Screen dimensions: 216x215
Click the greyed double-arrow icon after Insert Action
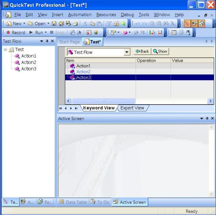point(136,33)
